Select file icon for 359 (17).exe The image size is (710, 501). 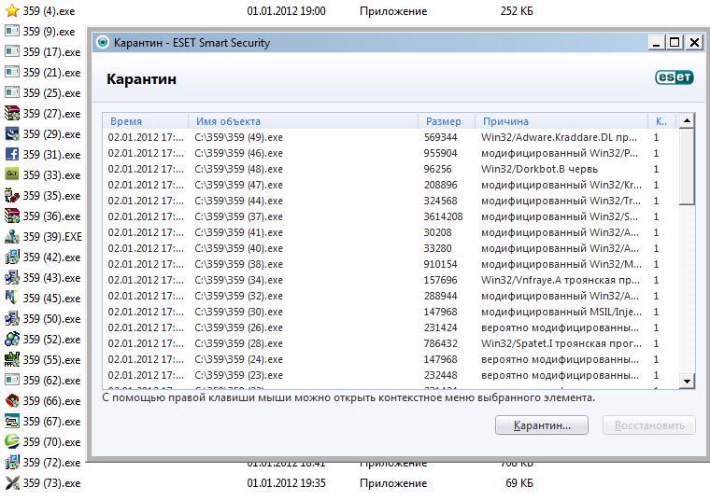coord(12,51)
